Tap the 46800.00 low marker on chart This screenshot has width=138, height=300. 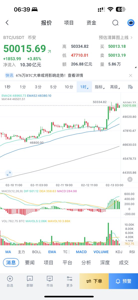[x=37, y=143]
